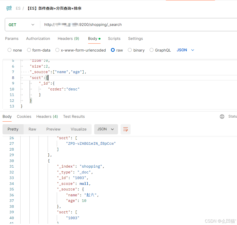This screenshot has width=237, height=225.
Task: Switch to Preview response view
Action: coord(53,129)
